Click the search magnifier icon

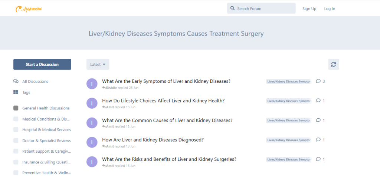[x=232, y=8]
